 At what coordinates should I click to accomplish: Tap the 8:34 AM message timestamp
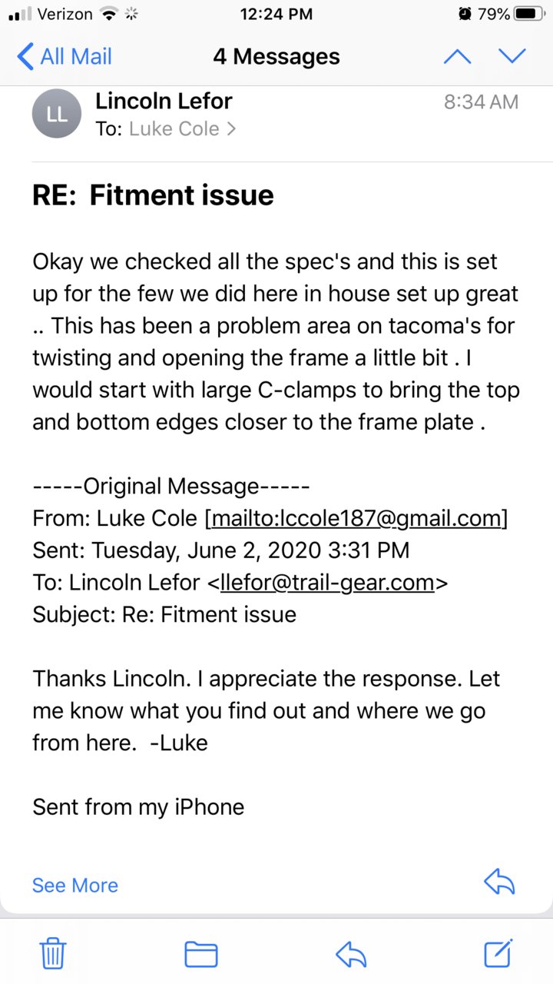(x=482, y=101)
